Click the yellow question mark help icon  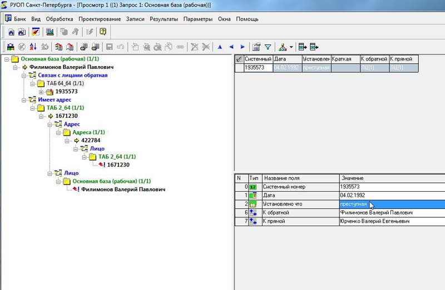103,32
